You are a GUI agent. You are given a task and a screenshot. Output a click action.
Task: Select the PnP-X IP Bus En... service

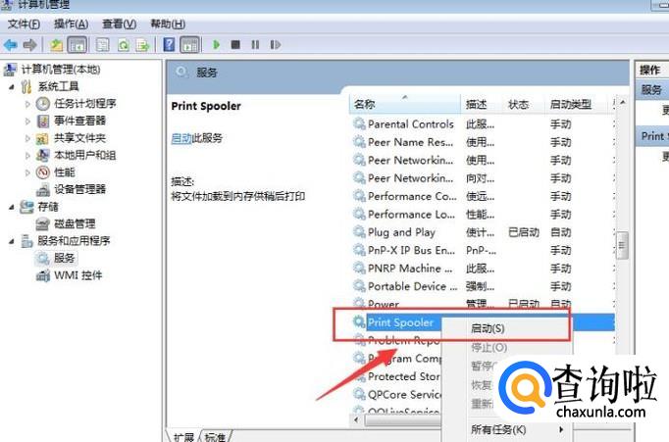click(x=482, y=250)
